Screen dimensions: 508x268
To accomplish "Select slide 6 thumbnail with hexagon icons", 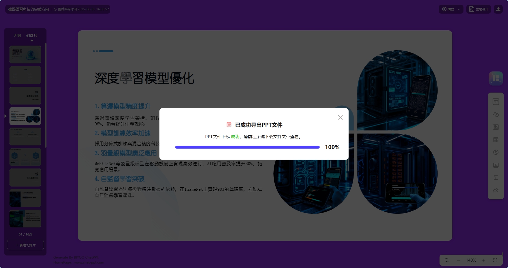I will coord(25,157).
